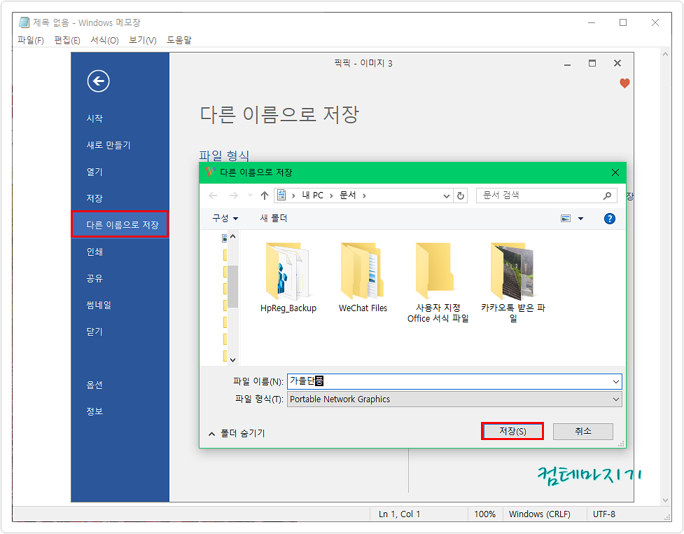Image resolution: width=684 pixels, height=534 pixels.
Task: Click 내 PC in address path
Action: tap(313, 196)
